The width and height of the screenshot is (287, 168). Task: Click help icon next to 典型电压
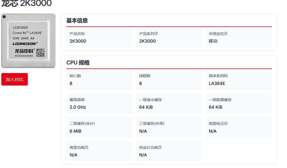click(226, 124)
